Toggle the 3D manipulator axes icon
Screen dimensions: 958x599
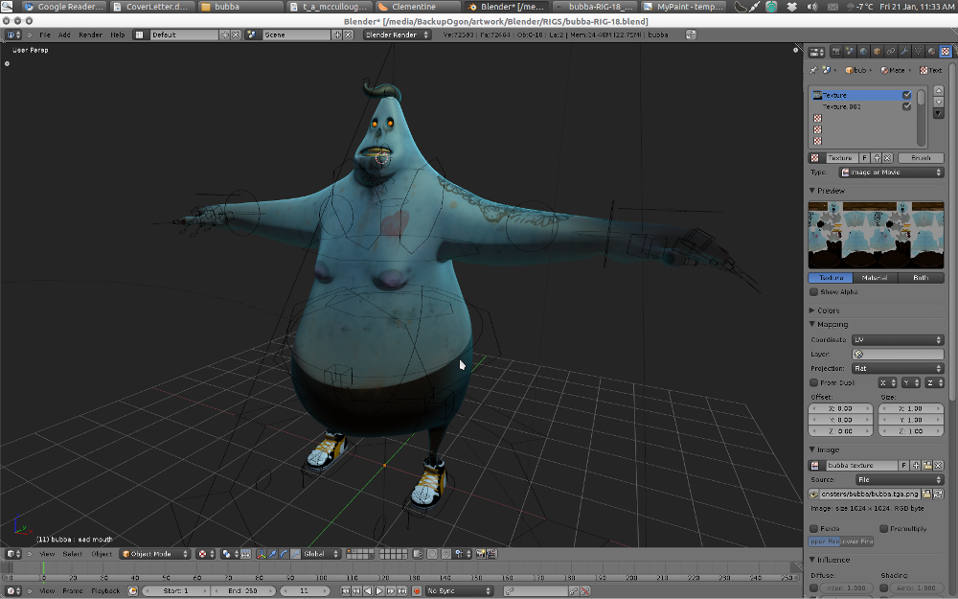tap(262, 554)
